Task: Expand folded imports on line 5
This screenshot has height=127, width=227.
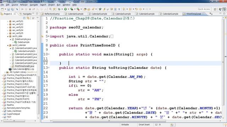Action: point(49,36)
